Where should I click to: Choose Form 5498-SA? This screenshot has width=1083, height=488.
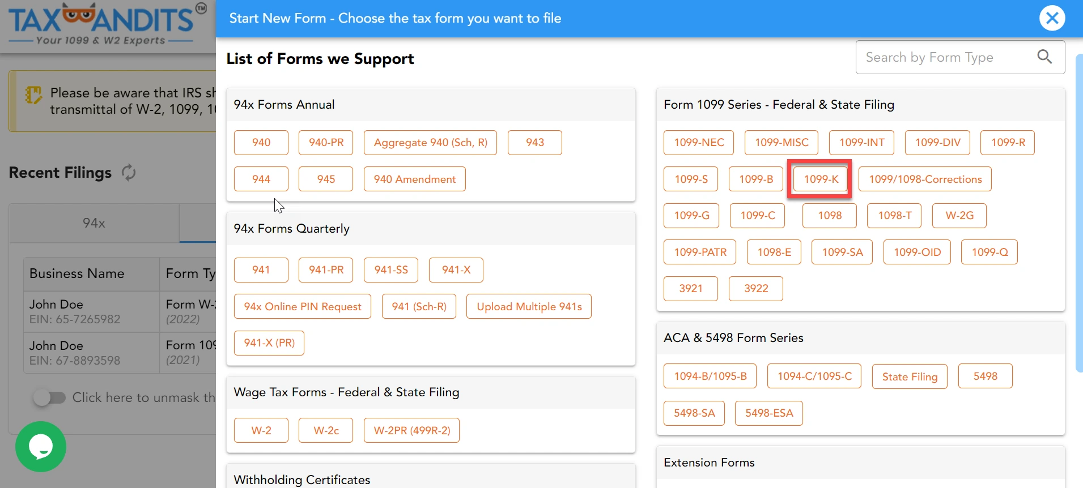[x=694, y=413]
